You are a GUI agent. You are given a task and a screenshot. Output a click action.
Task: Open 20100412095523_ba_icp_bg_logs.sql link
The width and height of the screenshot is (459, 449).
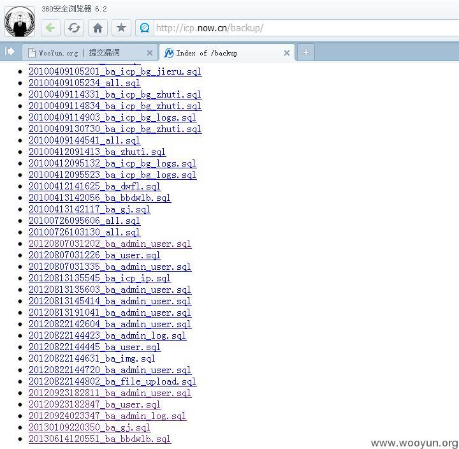click(x=112, y=175)
